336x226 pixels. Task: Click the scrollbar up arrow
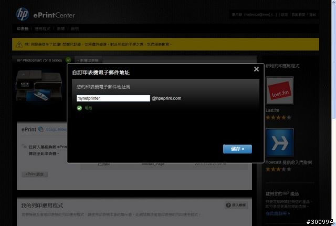(334, 2)
